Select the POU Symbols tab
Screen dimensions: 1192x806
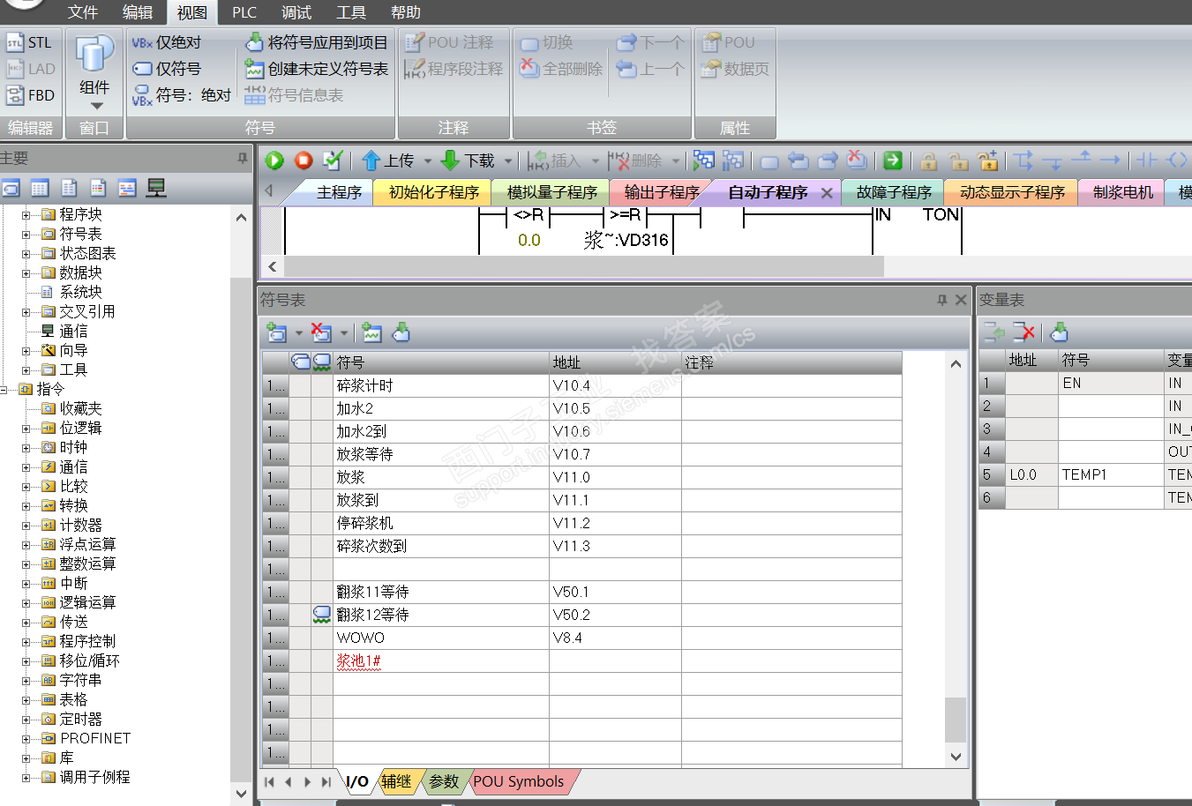point(519,781)
